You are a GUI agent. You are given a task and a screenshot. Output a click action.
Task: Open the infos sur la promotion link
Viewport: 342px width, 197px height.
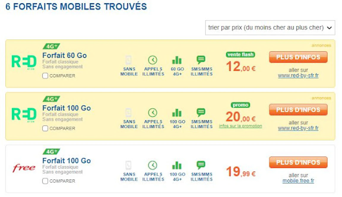tap(240, 126)
